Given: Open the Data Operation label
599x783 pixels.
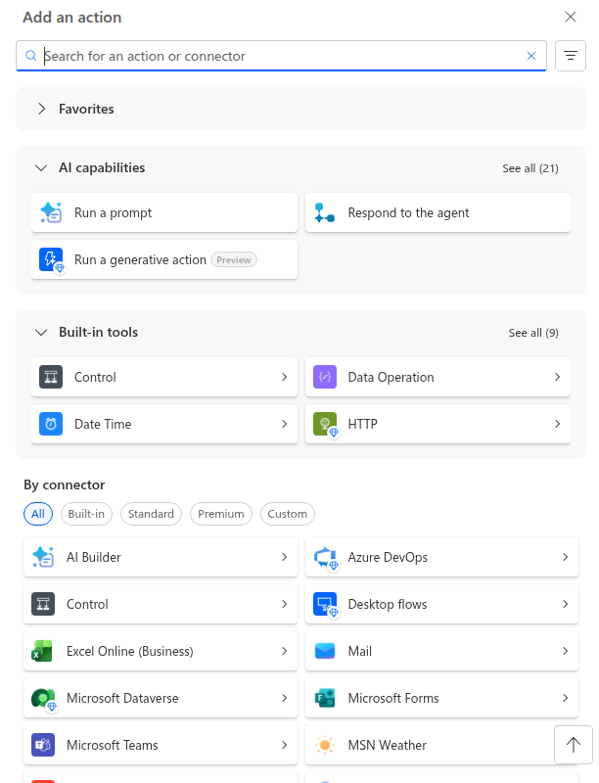Looking at the screenshot, I should point(391,377).
